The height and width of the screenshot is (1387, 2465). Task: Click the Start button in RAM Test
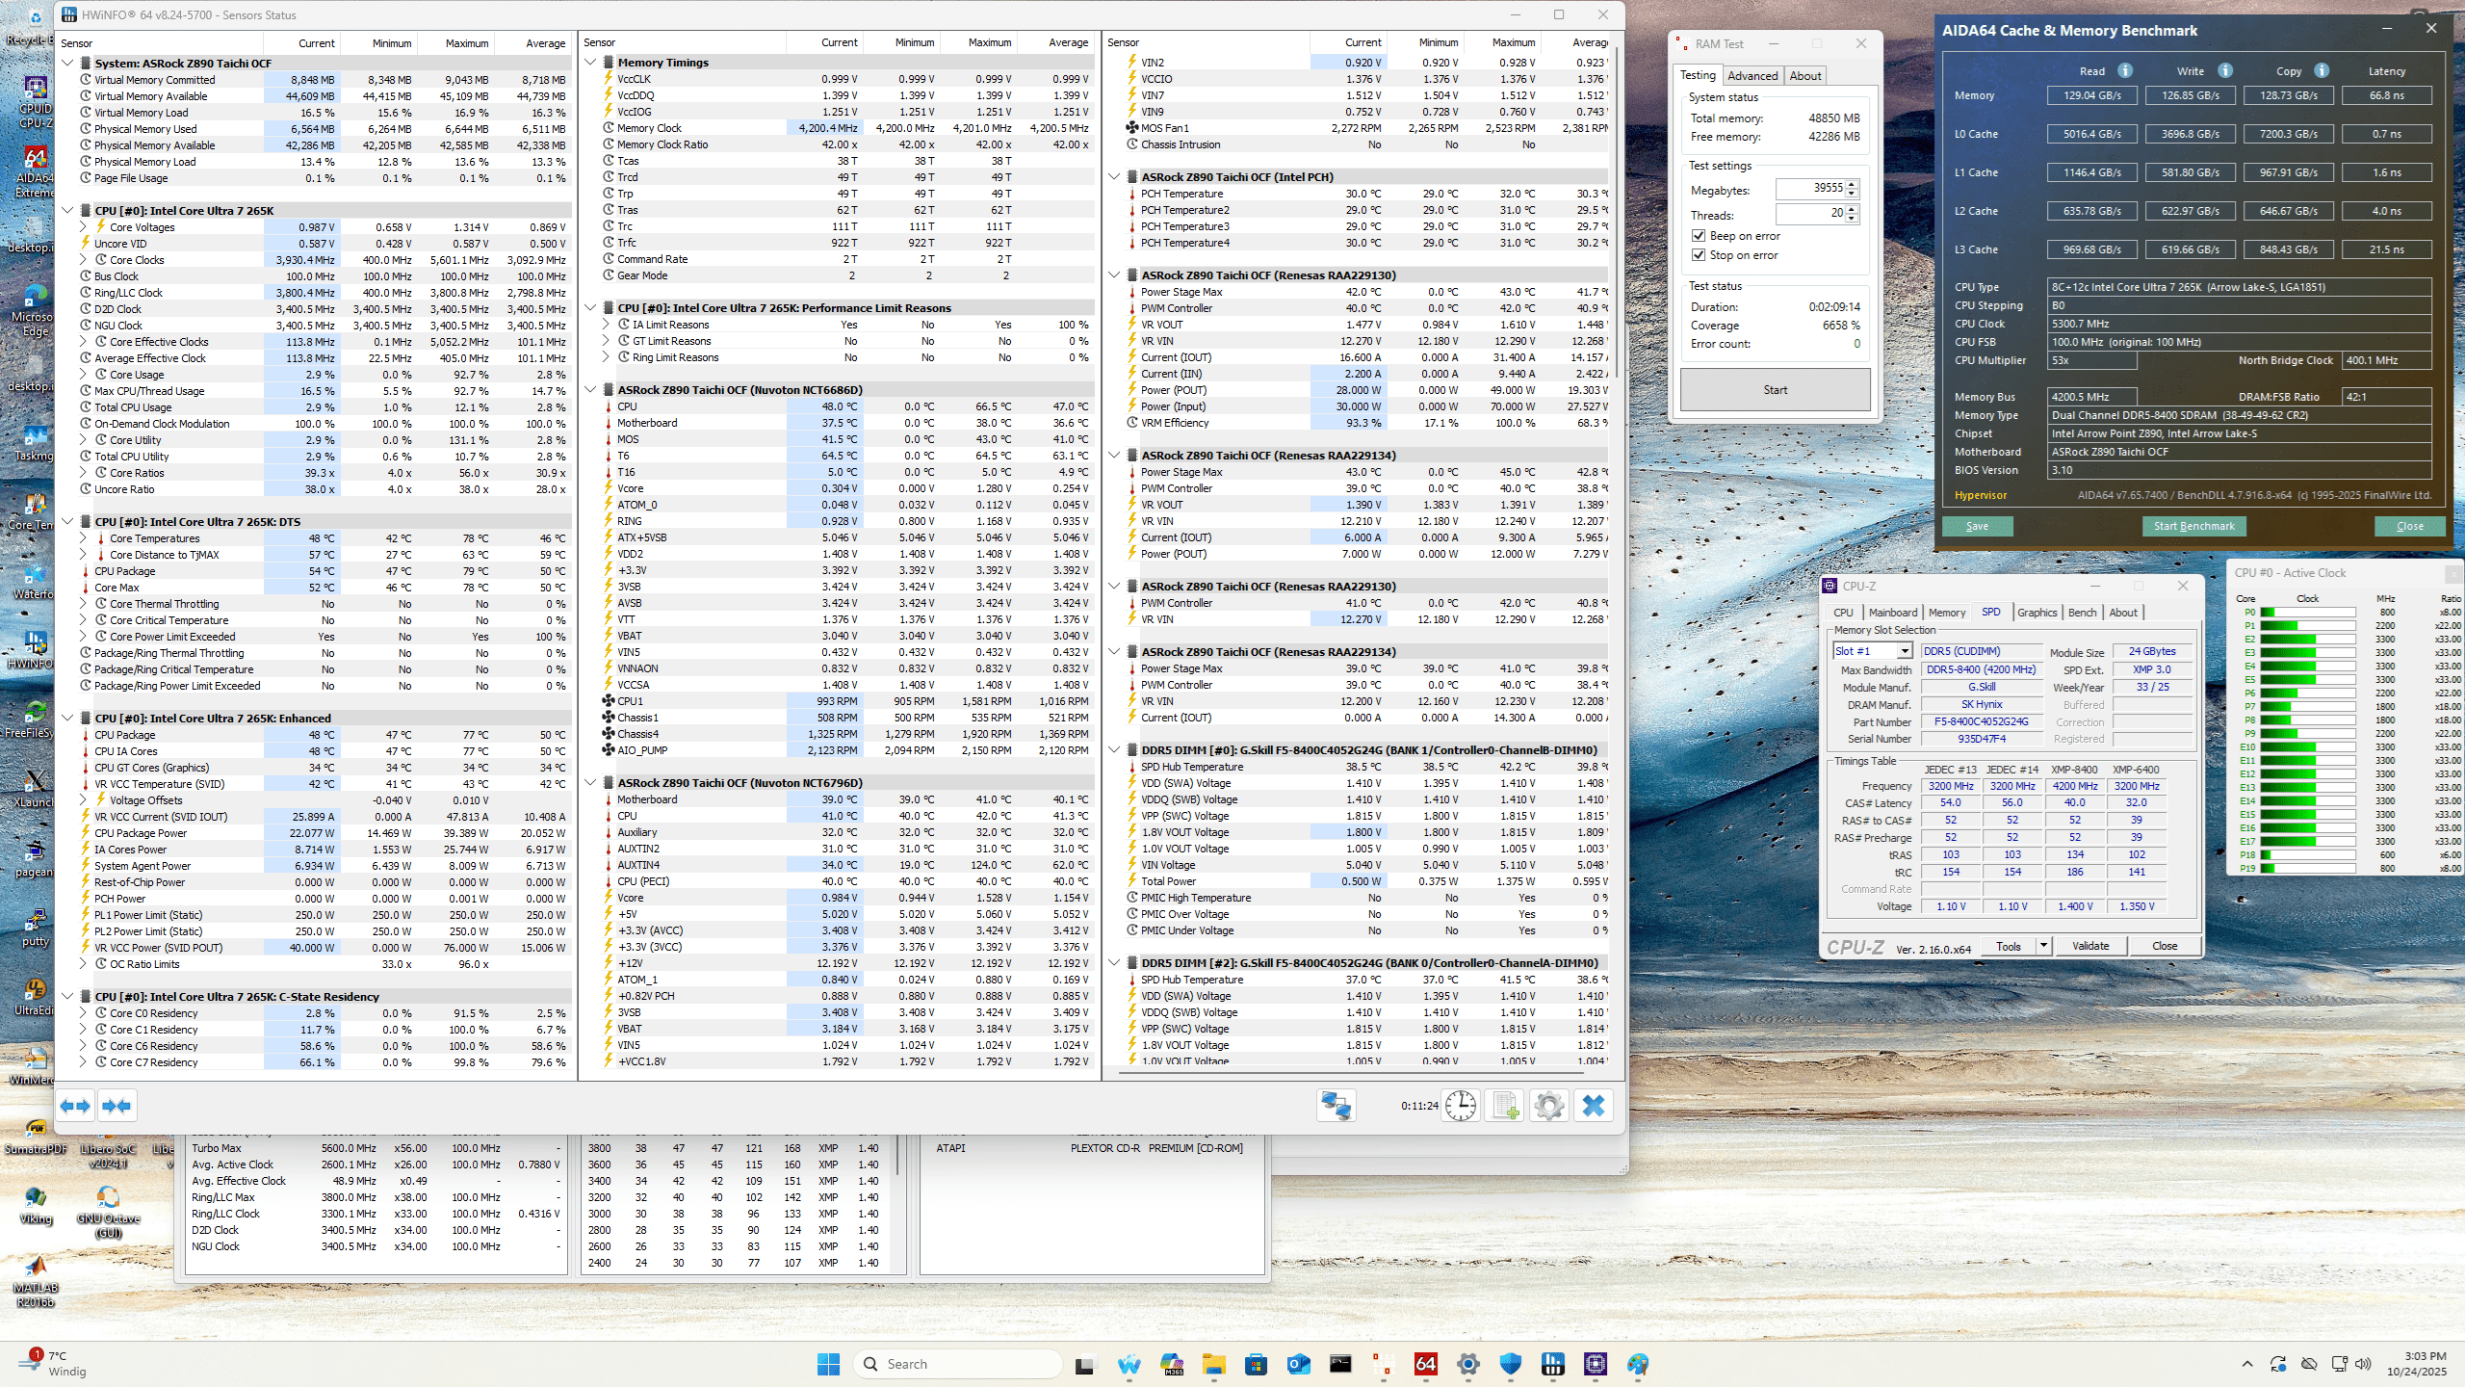coord(1775,390)
